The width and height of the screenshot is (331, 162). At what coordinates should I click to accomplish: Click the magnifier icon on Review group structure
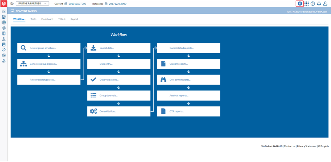[x=23, y=48]
